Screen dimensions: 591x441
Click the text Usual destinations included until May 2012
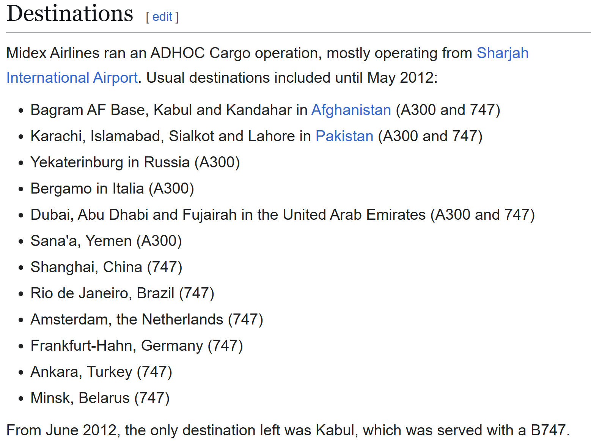(x=292, y=78)
